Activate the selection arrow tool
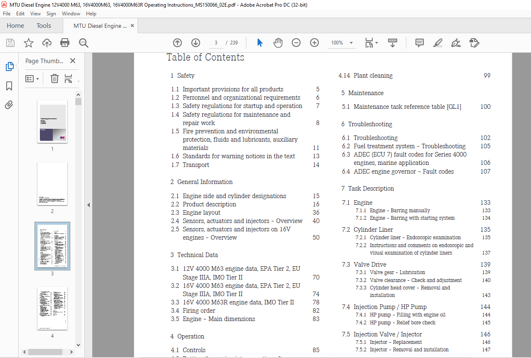 [260, 43]
